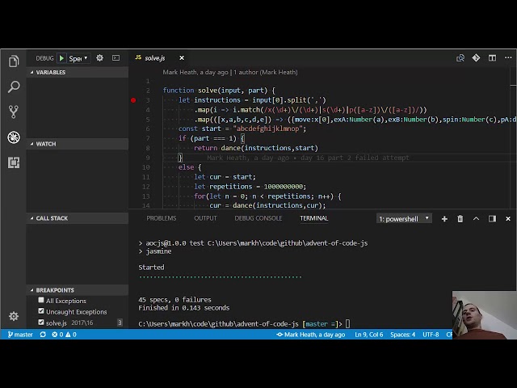The height and width of the screenshot is (388, 517).
Task: Close the solve.js editor tab
Action: (182, 57)
